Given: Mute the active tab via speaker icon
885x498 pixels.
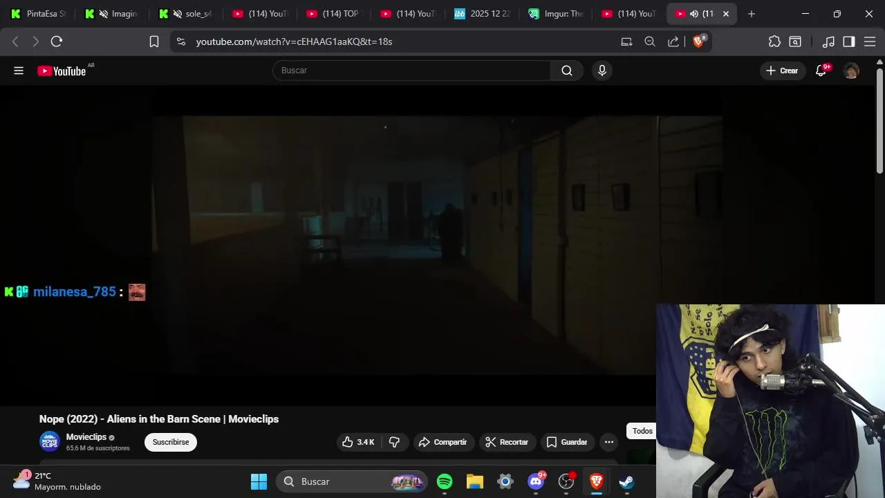Looking at the screenshot, I should (x=693, y=14).
